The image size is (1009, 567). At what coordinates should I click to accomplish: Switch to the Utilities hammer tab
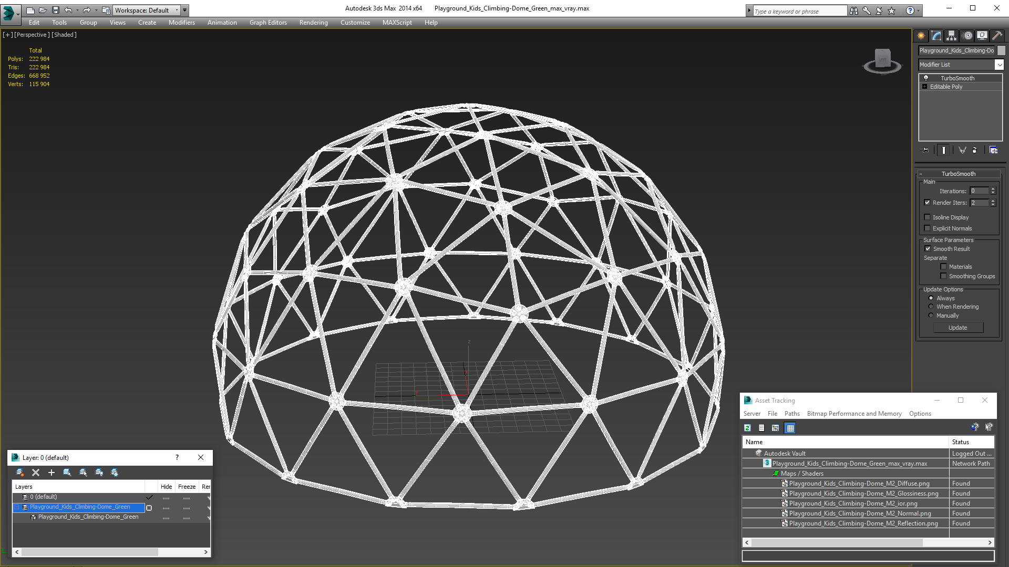click(x=997, y=36)
